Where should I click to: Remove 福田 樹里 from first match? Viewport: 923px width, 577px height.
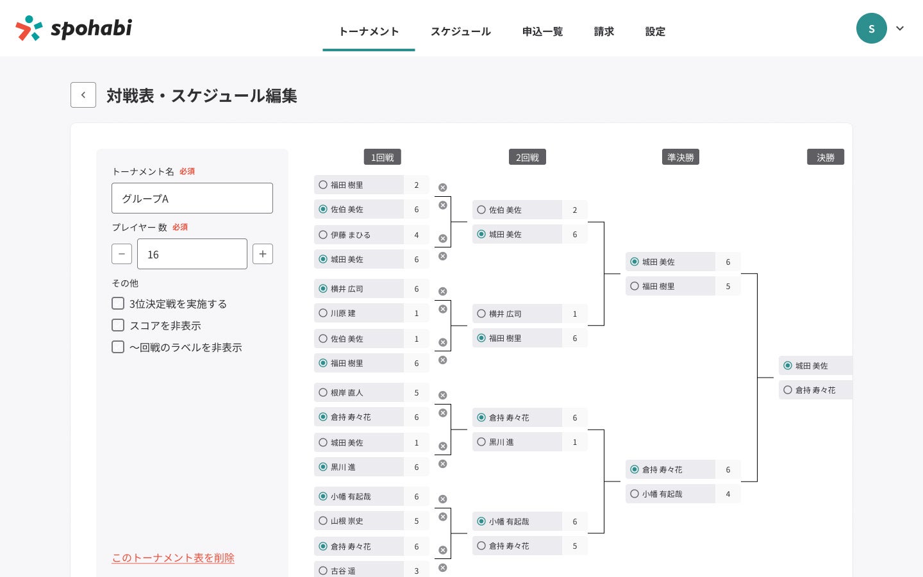[442, 188]
